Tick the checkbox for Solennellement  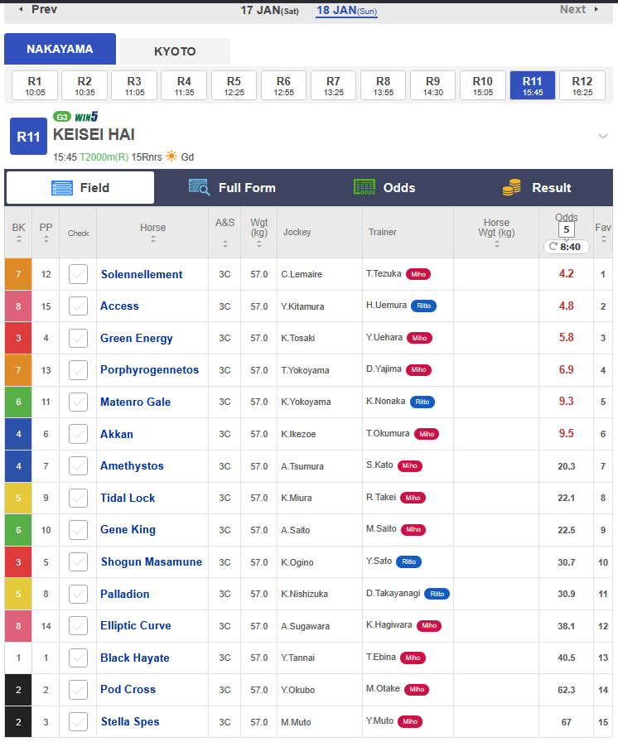78,274
